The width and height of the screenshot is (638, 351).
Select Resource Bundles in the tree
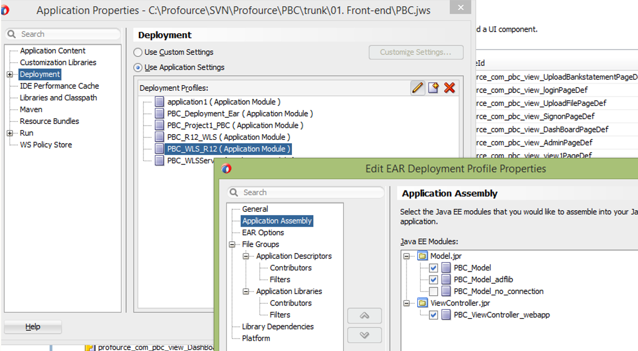pyautogui.click(x=49, y=122)
